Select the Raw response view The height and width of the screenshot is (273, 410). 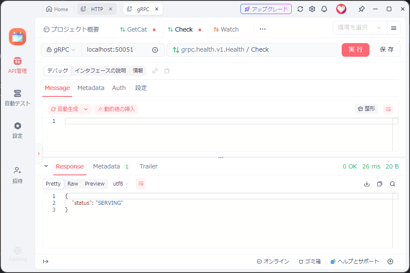73,184
